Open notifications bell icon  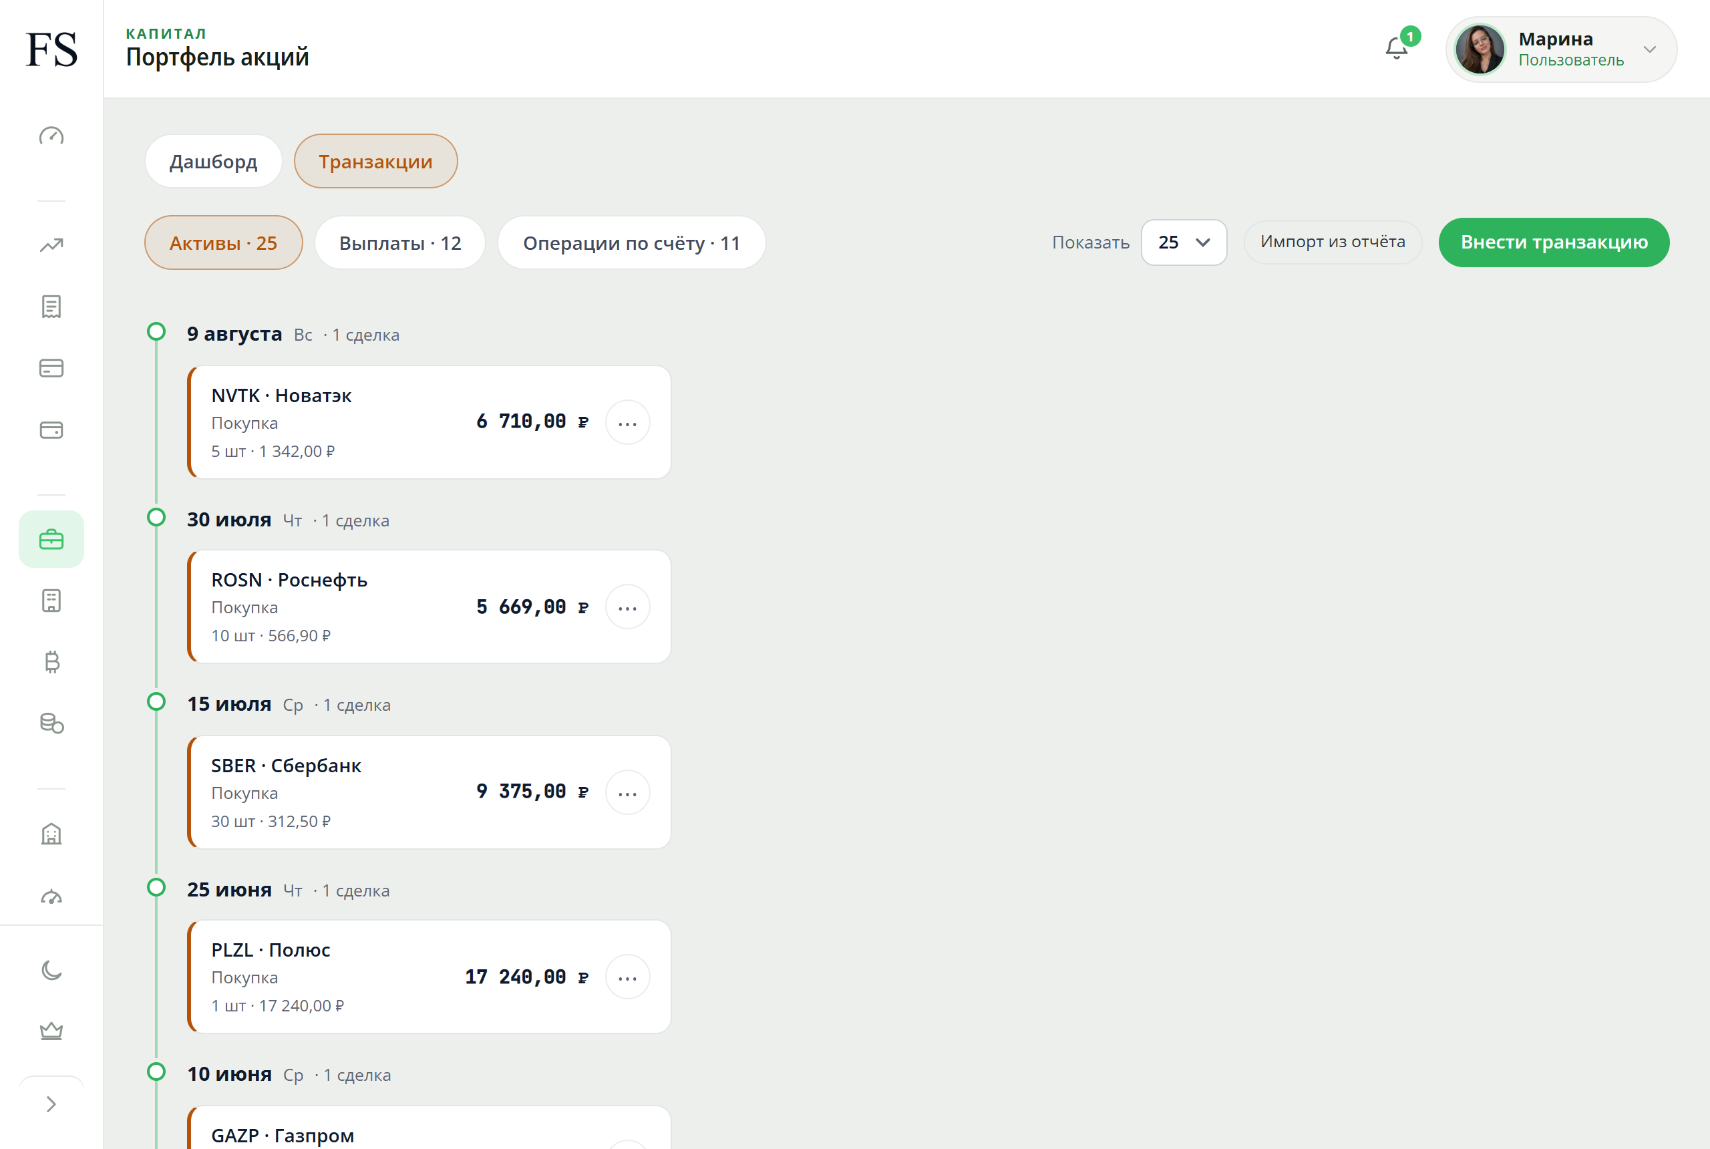pos(1397,48)
